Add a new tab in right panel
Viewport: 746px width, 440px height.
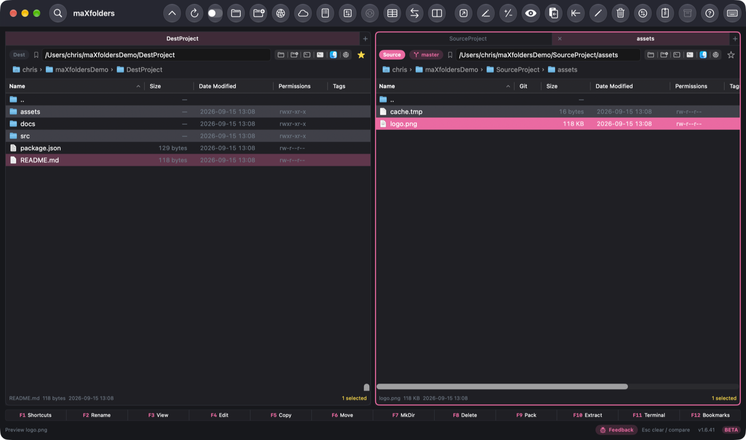pos(735,38)
